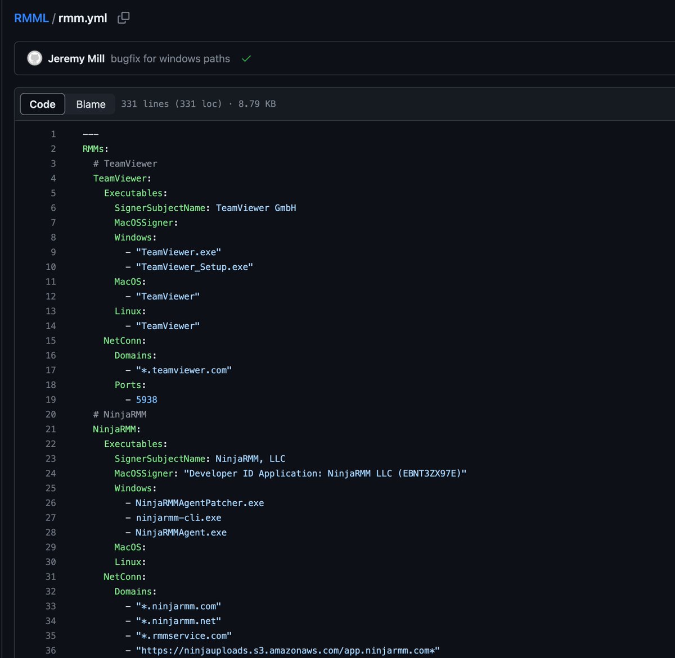
Task: Copy the rmm.yml file path
Action: [123, 18]
